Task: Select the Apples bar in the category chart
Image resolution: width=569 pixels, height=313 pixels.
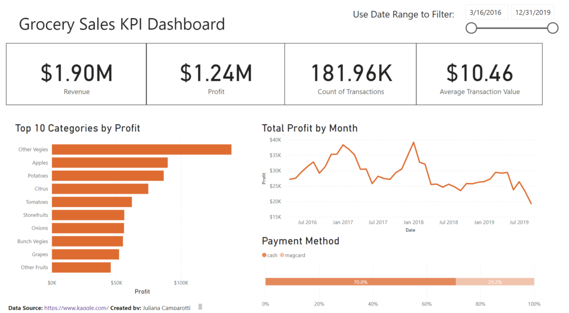Action: (109, 163)
